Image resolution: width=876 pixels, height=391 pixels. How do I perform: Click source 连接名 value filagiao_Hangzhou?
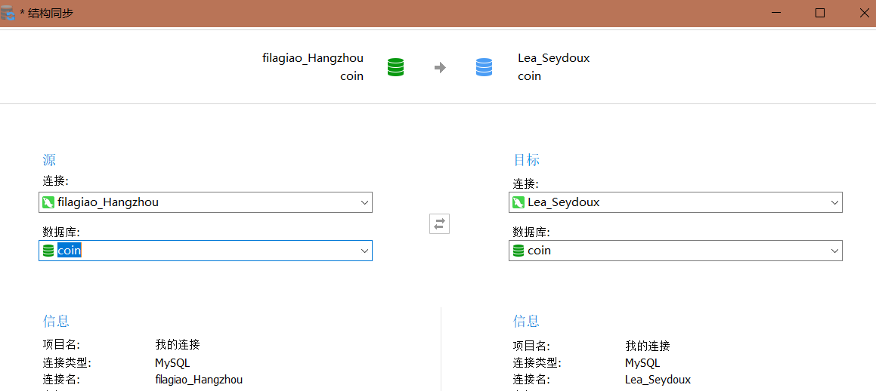(x=199, y=380)
